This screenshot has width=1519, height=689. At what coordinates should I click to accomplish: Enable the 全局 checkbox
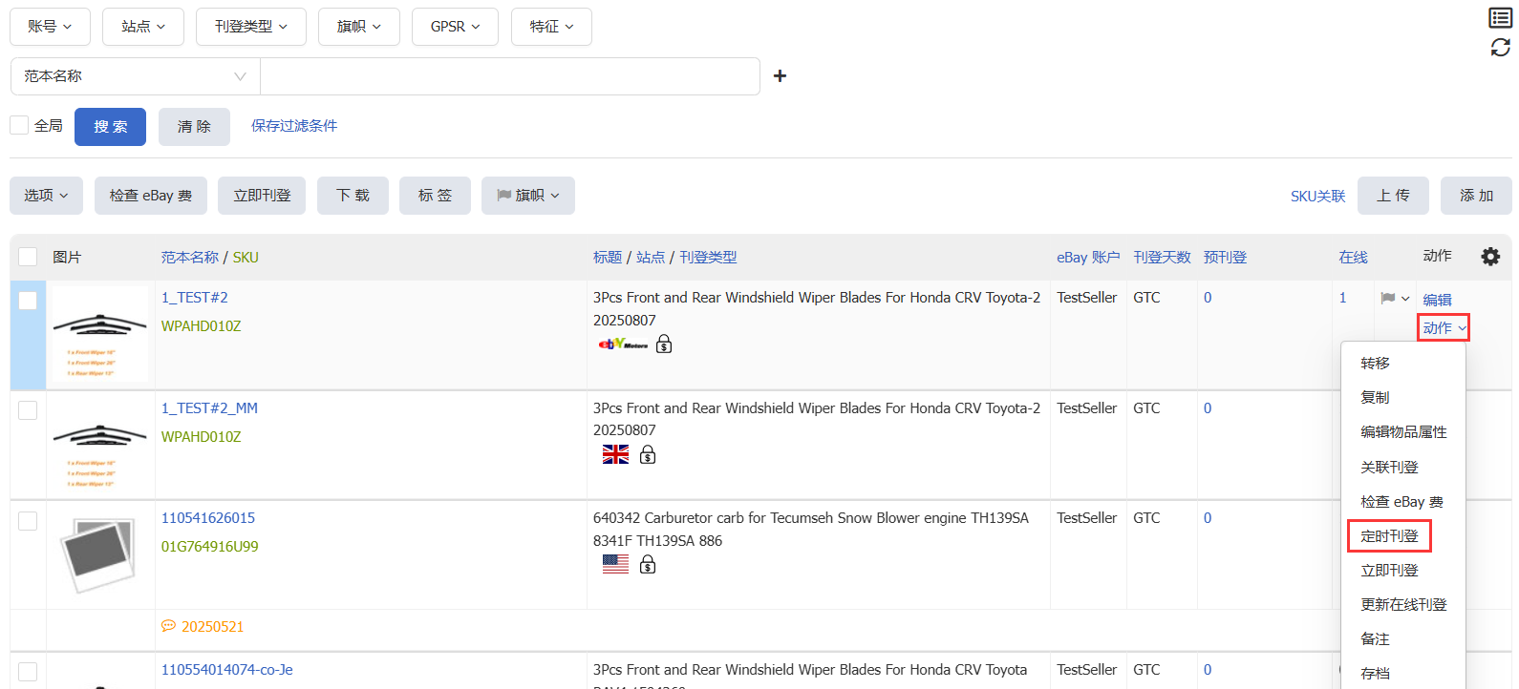pyautogui.click(x=19, y=126)
